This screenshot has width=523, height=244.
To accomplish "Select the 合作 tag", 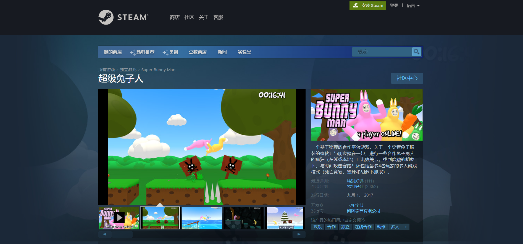I will point(332,227).
